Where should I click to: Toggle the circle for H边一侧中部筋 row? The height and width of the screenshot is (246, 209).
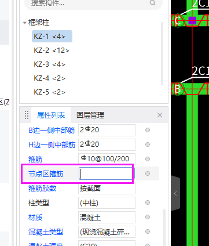[148, 144]
